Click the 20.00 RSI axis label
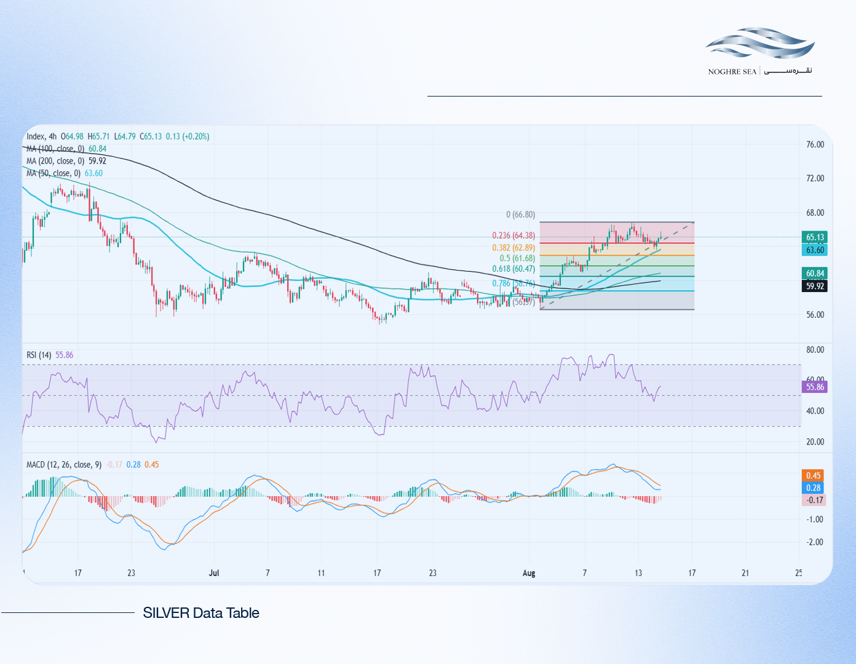This screenshot has height=664, width=856. (815, 441)
